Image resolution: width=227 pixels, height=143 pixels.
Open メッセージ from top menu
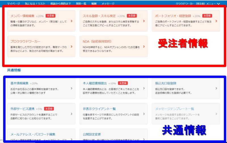coord(108,4)
